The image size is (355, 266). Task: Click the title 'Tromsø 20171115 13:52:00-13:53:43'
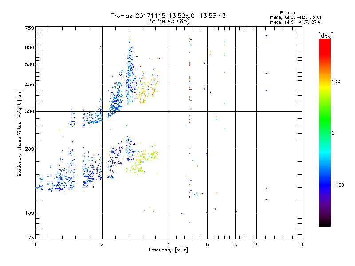pyautogui.click(x=168, y=16)
